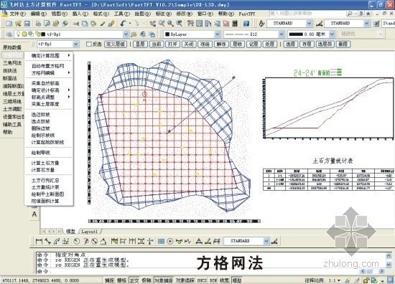Image resolution: width=395 pixels, height=284 pixels.
Task: Toggle 栅格 grid display in status bar
Action: click(121, 280)
